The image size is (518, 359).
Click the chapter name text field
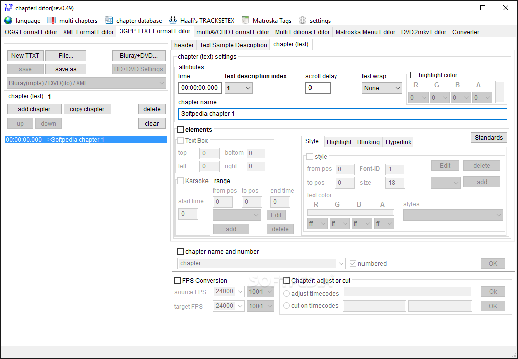342,114
